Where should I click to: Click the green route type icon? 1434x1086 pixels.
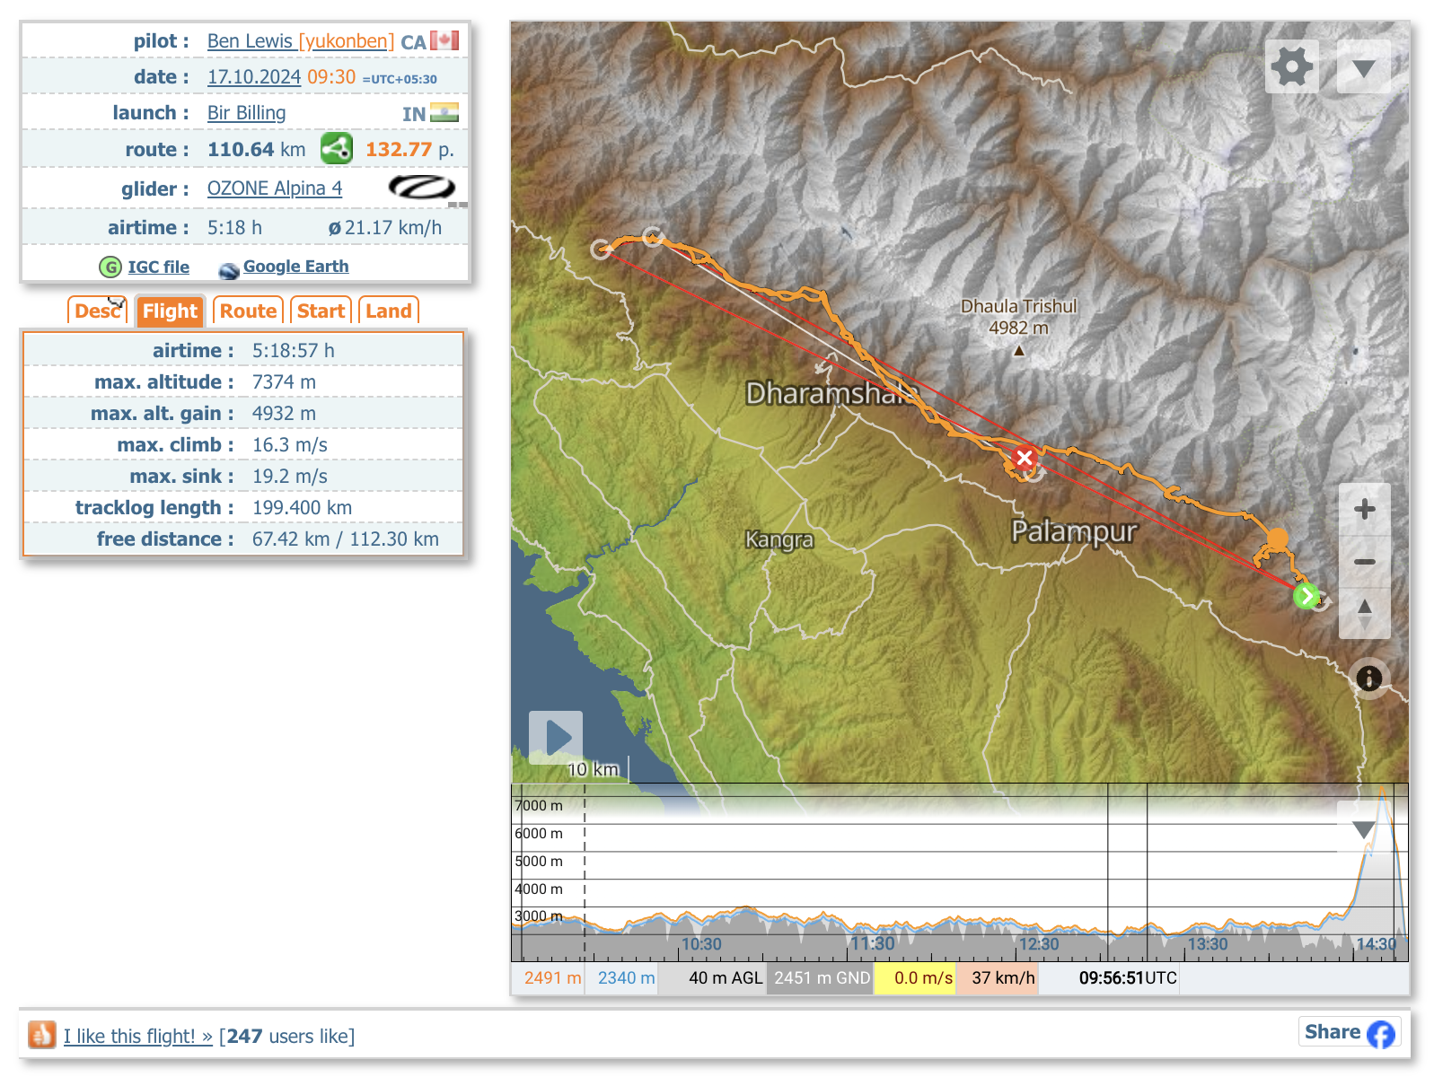[337, 149]
